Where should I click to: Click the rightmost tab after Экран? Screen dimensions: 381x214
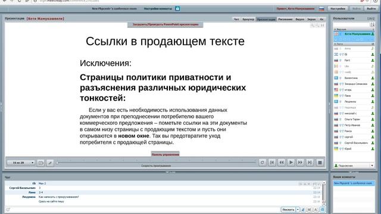click(x=321, y=19)
